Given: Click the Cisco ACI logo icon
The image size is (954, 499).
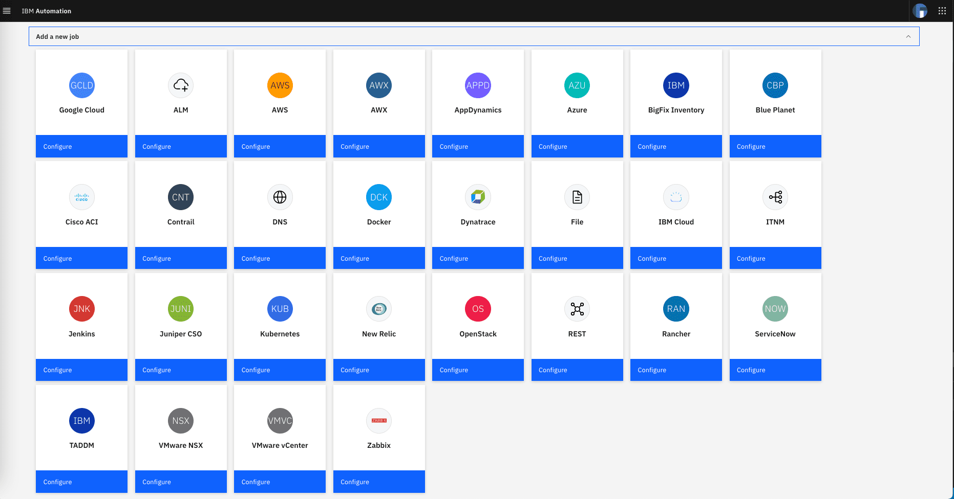Looking at the screenshot, I should pos(82,197).
